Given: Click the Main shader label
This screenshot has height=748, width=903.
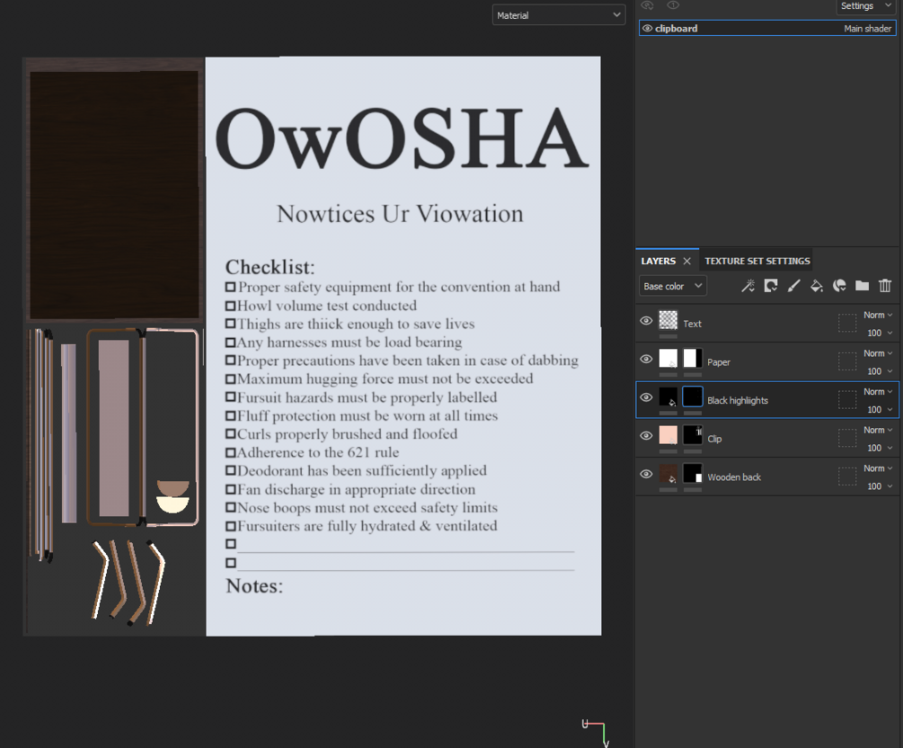Looking at the screenshot, I should (867, 28).
